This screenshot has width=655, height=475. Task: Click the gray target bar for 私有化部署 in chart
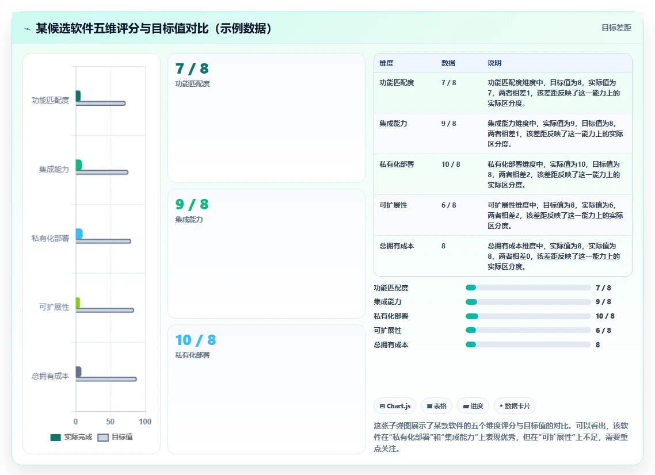point(103,241)
